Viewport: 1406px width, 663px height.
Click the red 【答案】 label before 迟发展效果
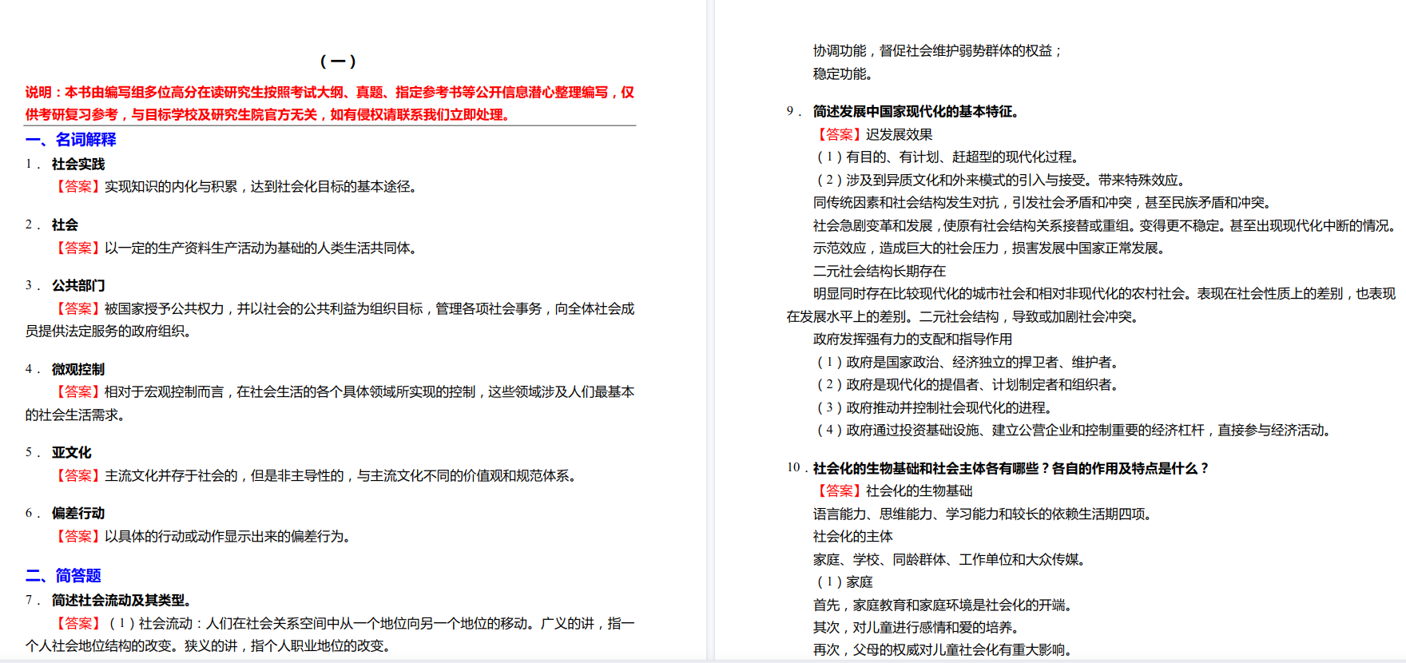(x=839, y=134)
